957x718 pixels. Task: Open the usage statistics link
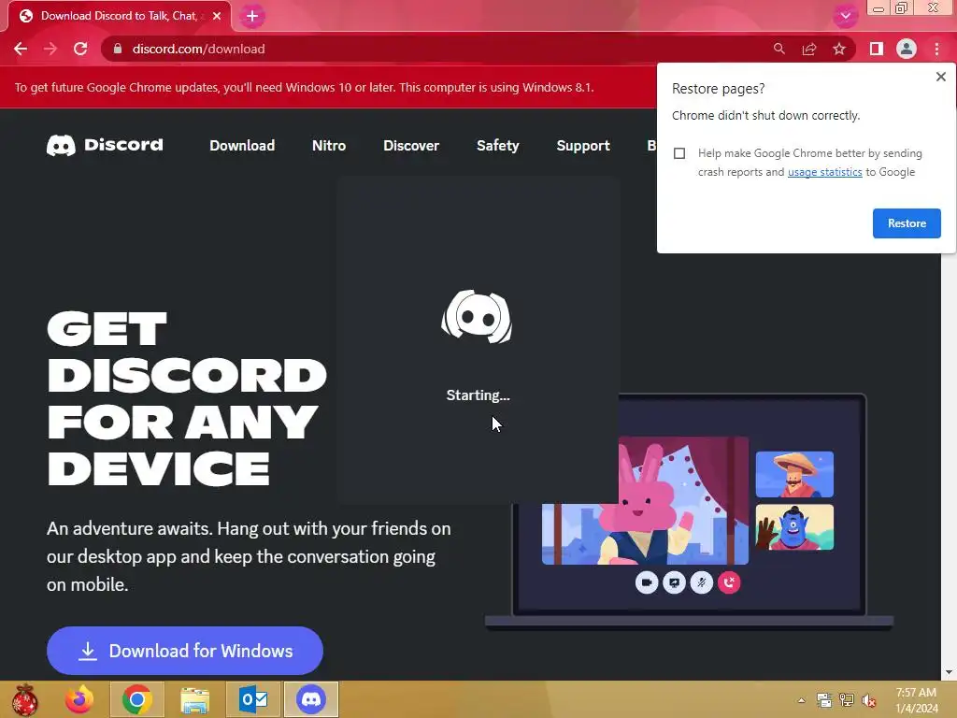coord(824,172)
